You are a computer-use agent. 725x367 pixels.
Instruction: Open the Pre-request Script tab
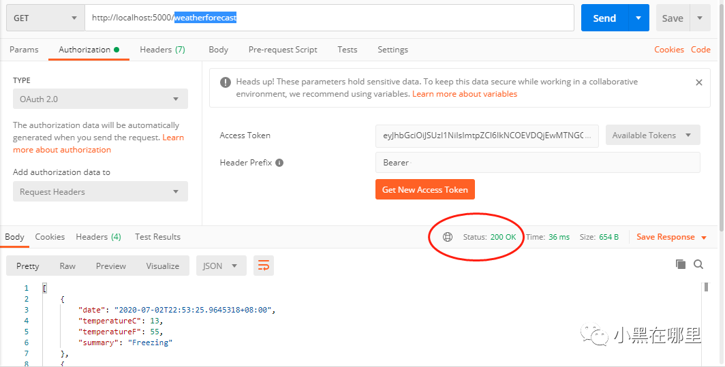pyautogui.click(x=283, y=50)
